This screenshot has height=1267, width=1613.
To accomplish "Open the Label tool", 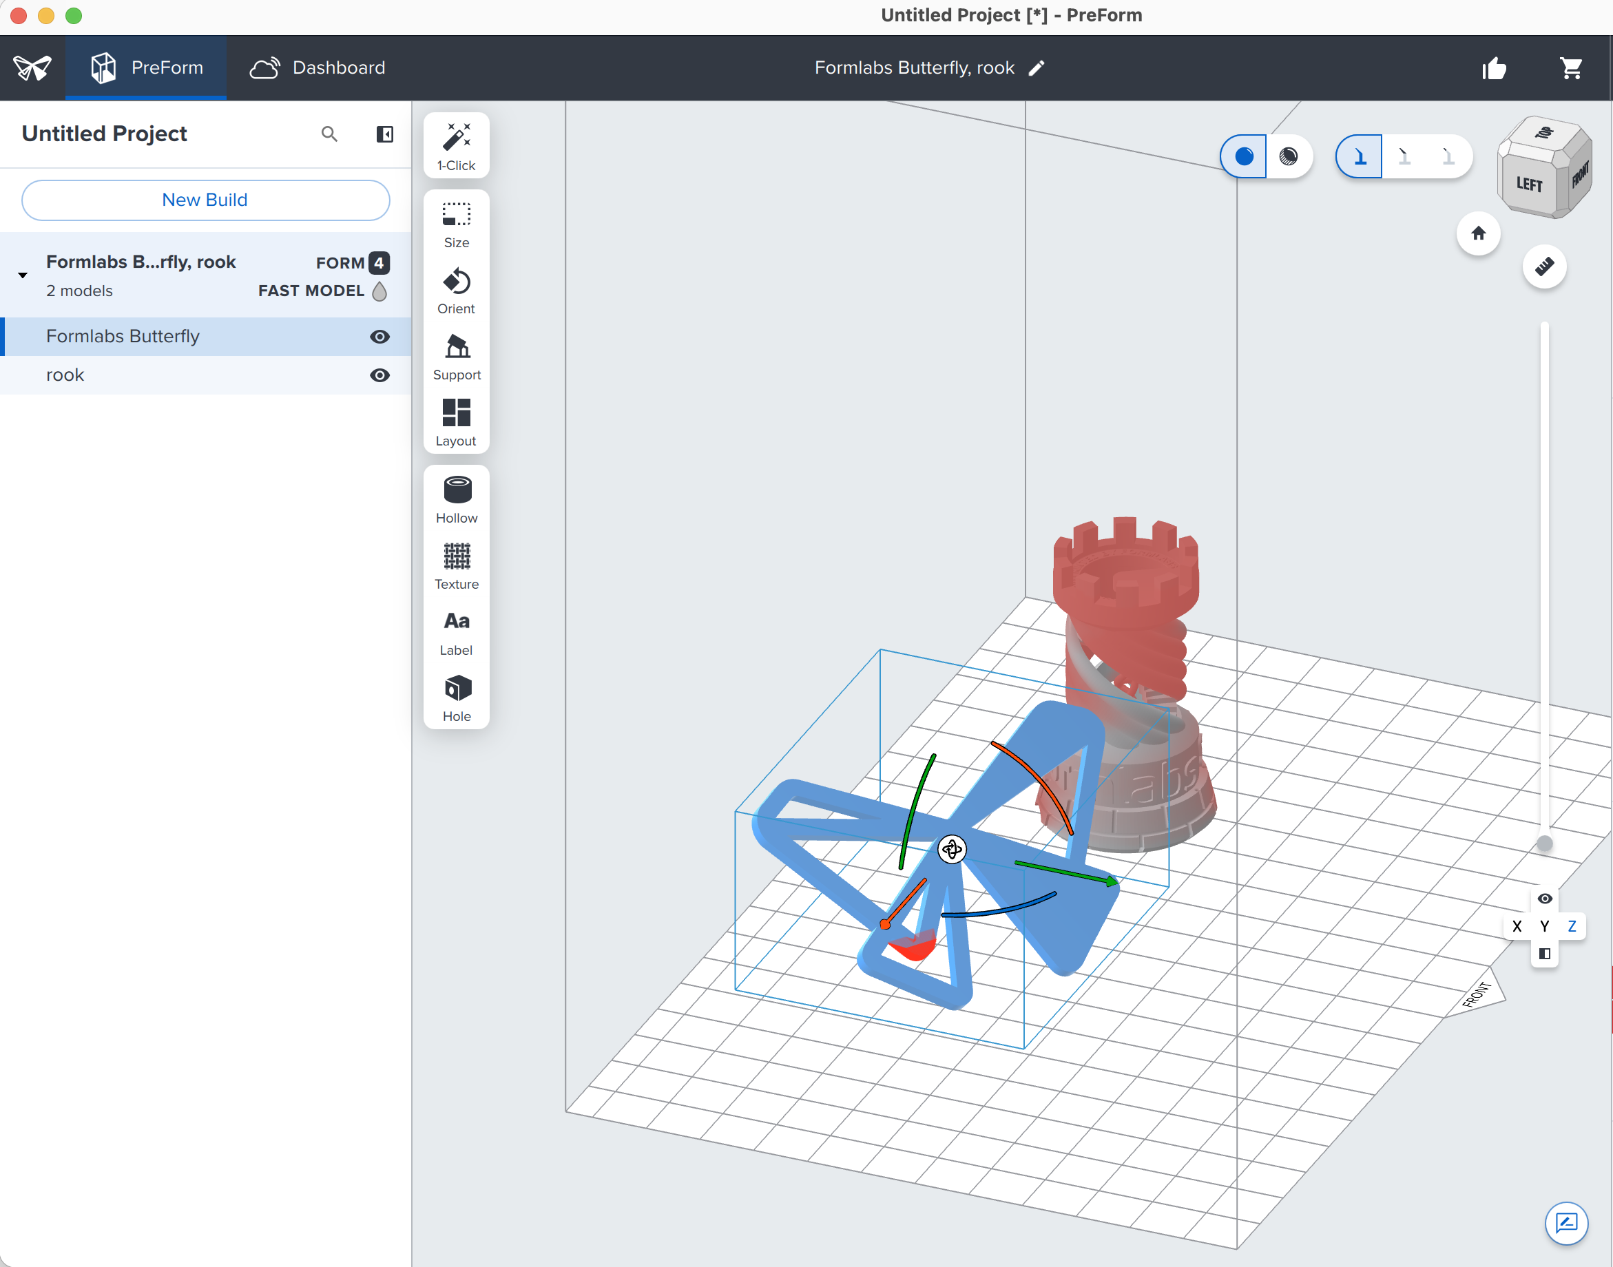I will pos(457,633).
